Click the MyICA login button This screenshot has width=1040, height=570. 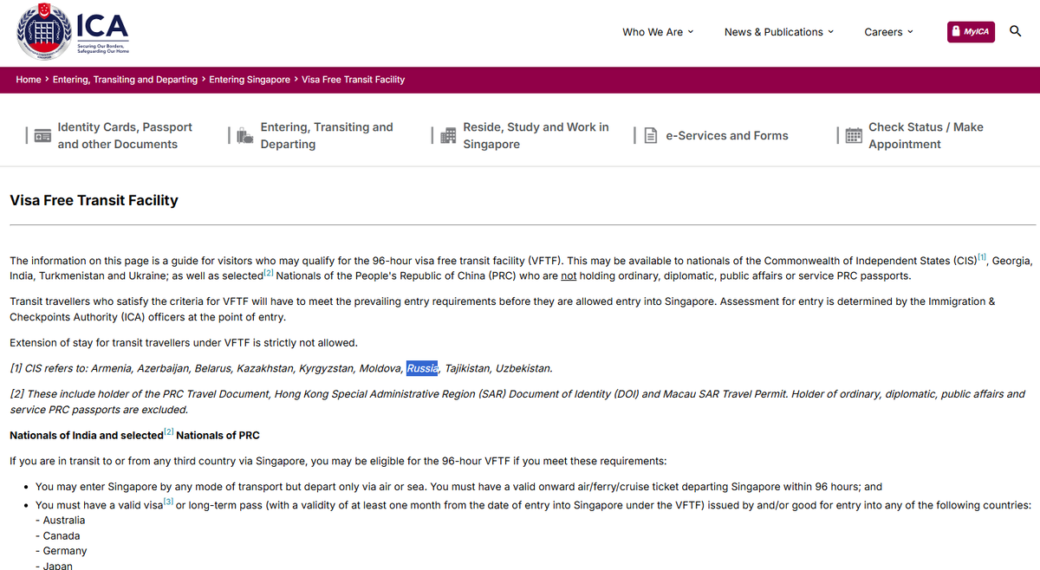point(972,32)
